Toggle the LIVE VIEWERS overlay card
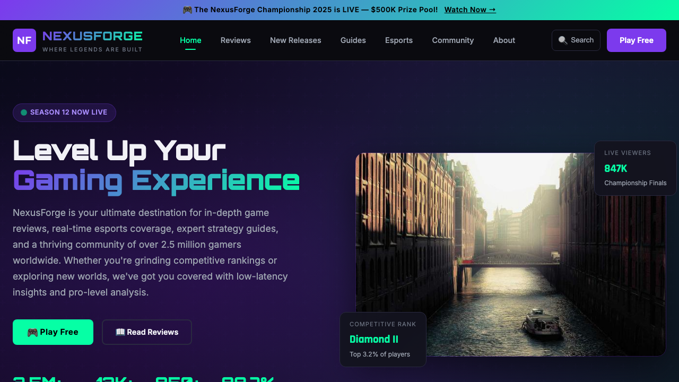Image resolution: width=679 pixels, height=382 pixels. tap(636, 168)
